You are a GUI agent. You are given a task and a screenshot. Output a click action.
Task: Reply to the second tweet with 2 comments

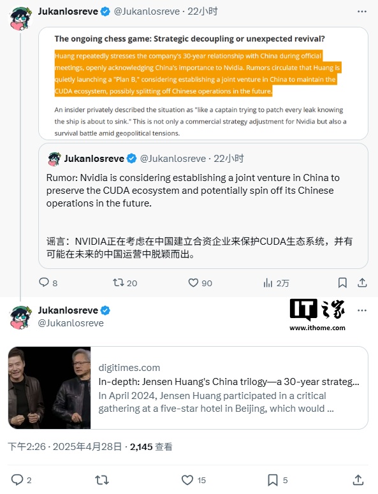click(21, 480)
